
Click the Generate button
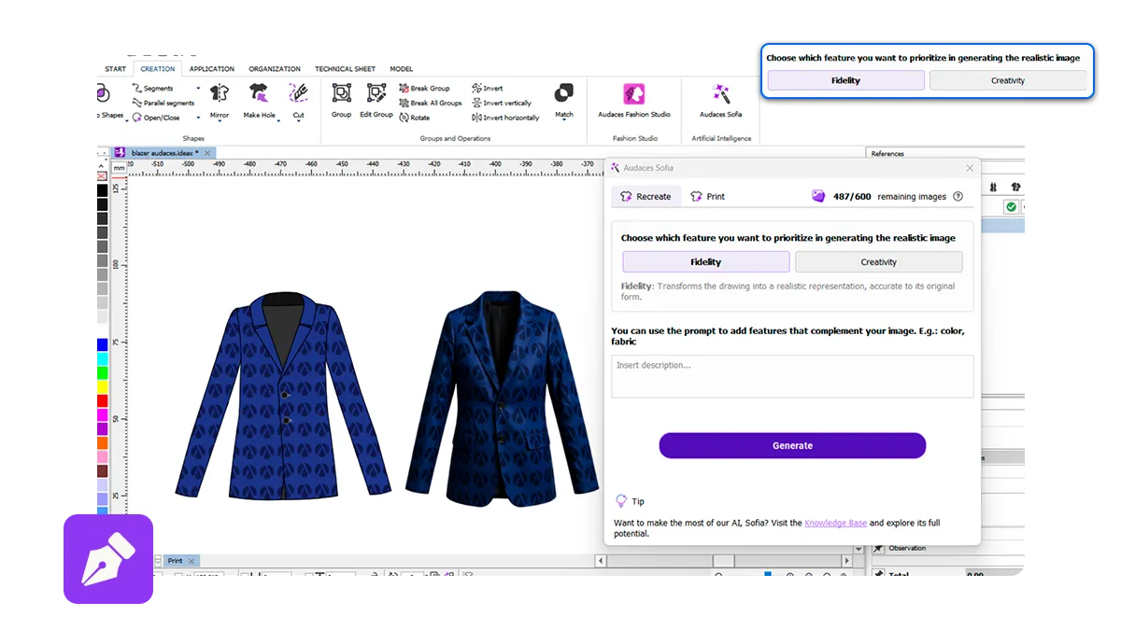click(792, 445)
